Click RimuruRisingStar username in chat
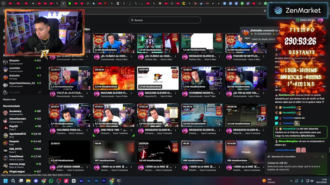The width and height of the screenshot is (330, 185). pyautogui.click(x=288, y=141)
